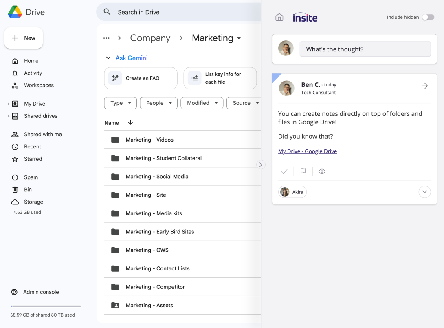Click the shared storage usage bar
The image size is (444, 328).
(x=46, y=305)
